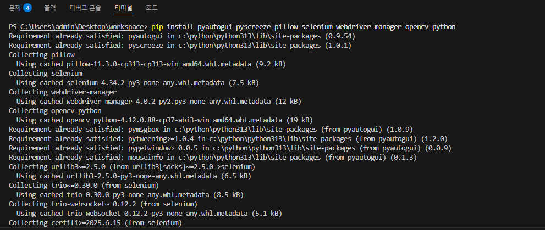Viewport: 545px width, 230px height.
Task: Click the trio_websocket-0.12.2 metadata line
Action: [149, 214]
